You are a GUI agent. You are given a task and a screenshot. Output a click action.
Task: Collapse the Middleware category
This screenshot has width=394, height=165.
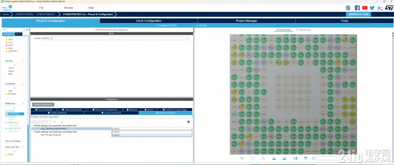[x=23, y=103]
